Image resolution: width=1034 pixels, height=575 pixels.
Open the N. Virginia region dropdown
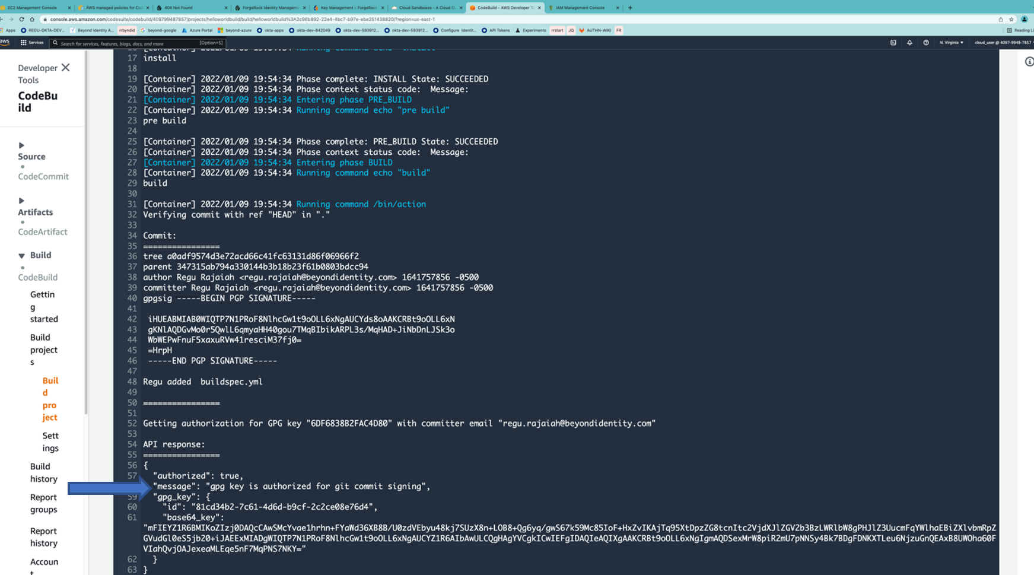tap(951, 43)
